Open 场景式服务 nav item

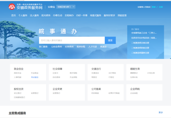point(96,15)
